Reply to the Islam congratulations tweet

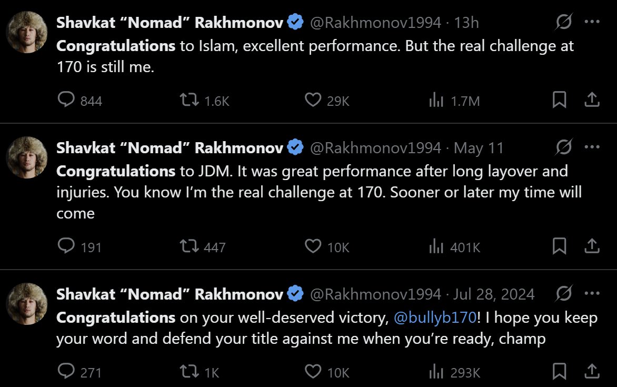[66, 100]
